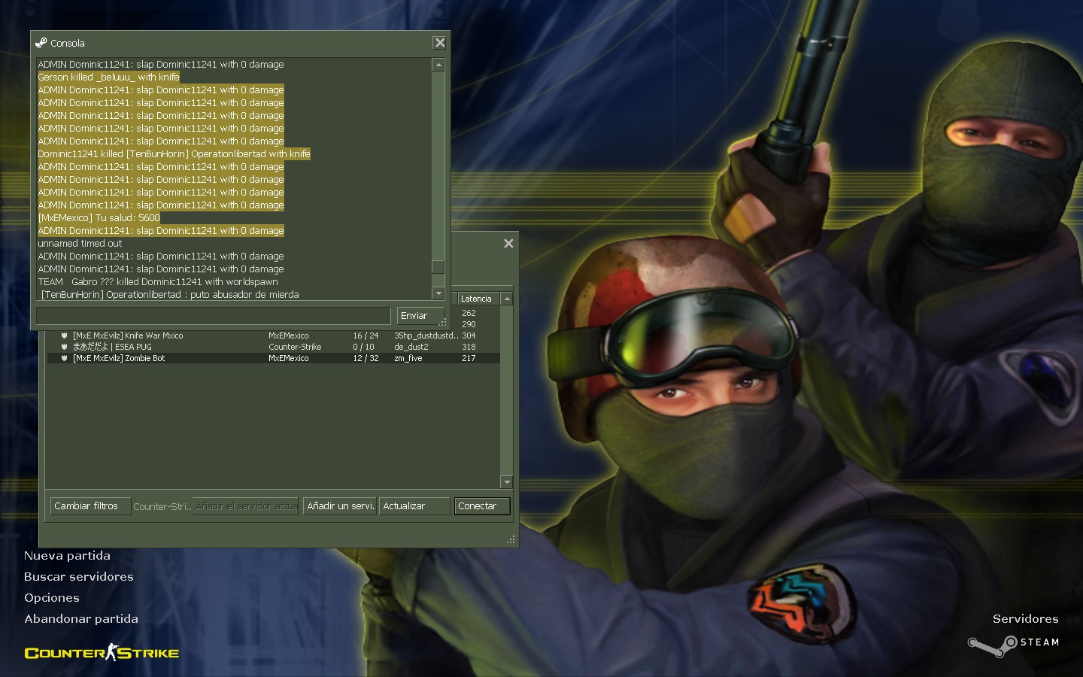Click the console scrollbar down arrow
1083x677 pixels.
pos(438,293)
